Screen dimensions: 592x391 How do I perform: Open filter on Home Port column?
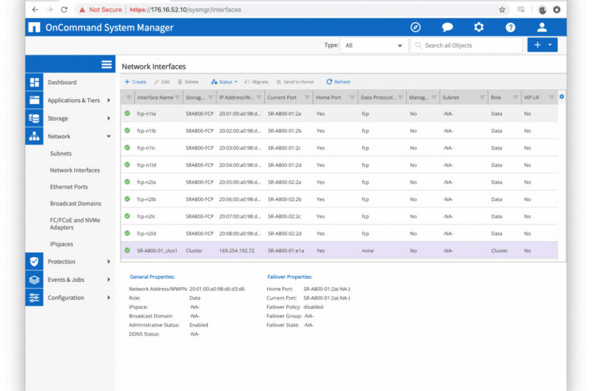tap(352, 97)
